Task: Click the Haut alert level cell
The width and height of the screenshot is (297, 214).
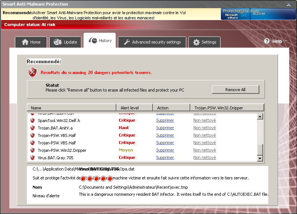Action: click(x=124, y=128)
